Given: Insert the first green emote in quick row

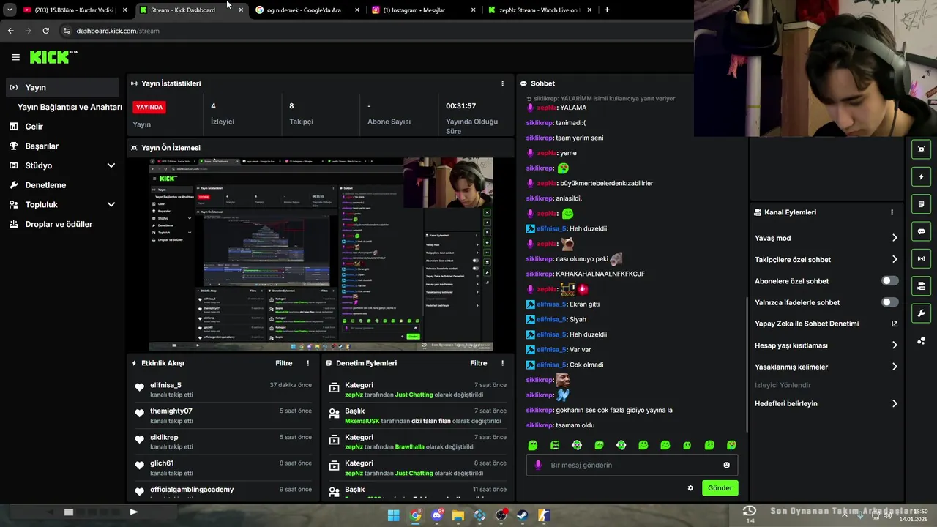Looking at the screenshot, I should point(533,445).
